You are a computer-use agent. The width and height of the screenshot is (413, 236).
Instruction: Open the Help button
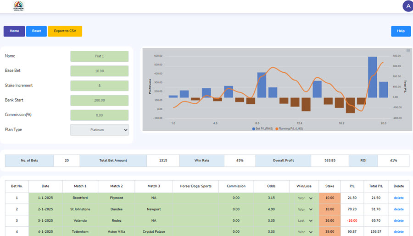pos(401,31)
